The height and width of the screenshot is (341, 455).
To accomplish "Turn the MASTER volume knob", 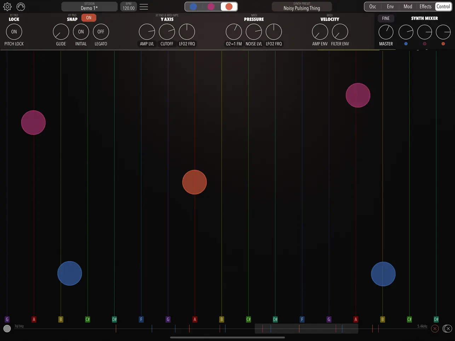I will [x=386, y=32].
